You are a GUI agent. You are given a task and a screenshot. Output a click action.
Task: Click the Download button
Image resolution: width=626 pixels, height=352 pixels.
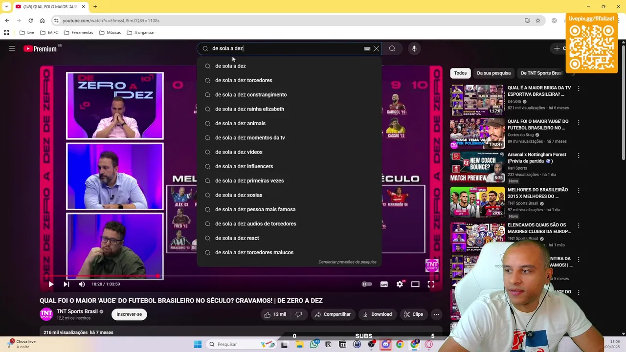click(x=377, y=314)
